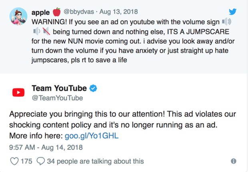
Task: Like the tweet with the heart icon
Action: [x=14, y=161]
